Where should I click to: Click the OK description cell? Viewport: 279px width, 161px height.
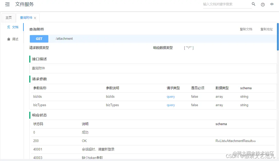click(84, 141)
